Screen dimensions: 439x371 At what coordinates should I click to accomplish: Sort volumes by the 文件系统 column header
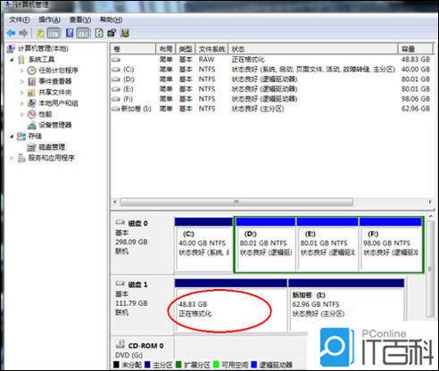pyautogui.click(x=211, y=49)
